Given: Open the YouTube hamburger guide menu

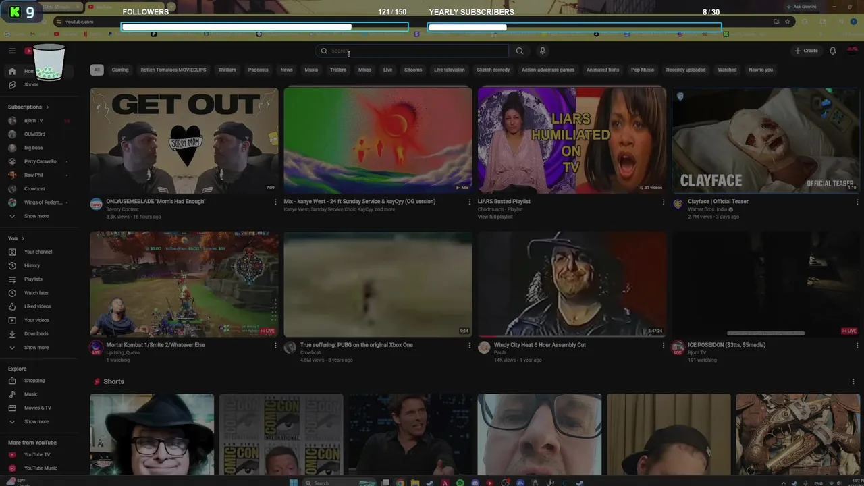Looking at the screenshot, I should click(12, 51).
